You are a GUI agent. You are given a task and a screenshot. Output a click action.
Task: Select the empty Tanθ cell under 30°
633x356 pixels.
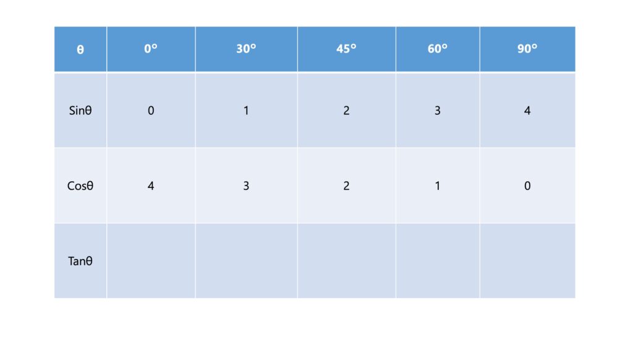246,261
